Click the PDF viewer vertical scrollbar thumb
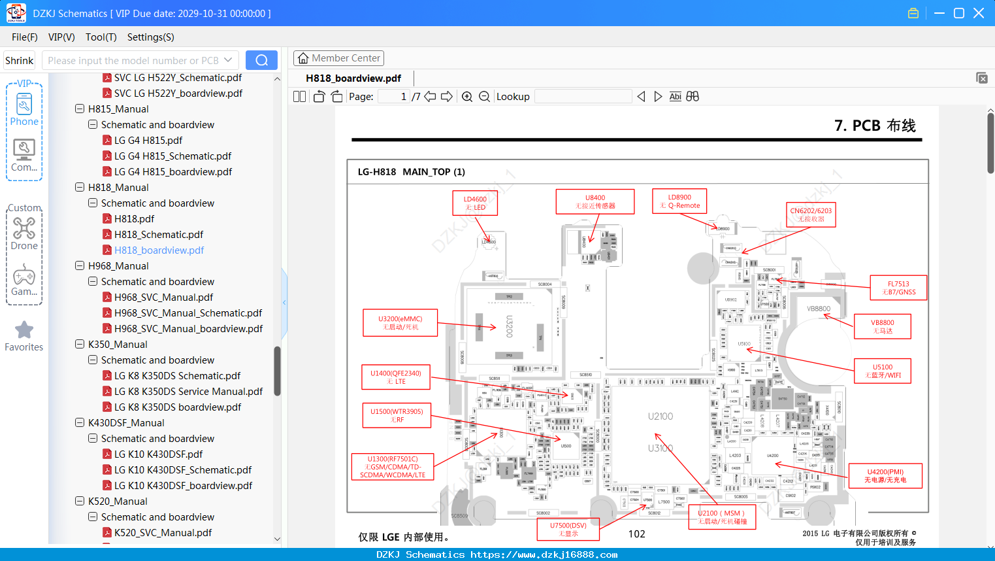995x561 pixels. [x=990, y=143]
